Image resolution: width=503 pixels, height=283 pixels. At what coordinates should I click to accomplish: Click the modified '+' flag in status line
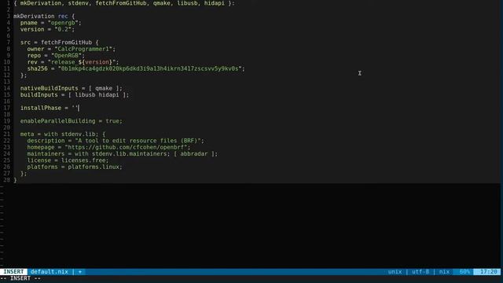click(x=80, y=272)
